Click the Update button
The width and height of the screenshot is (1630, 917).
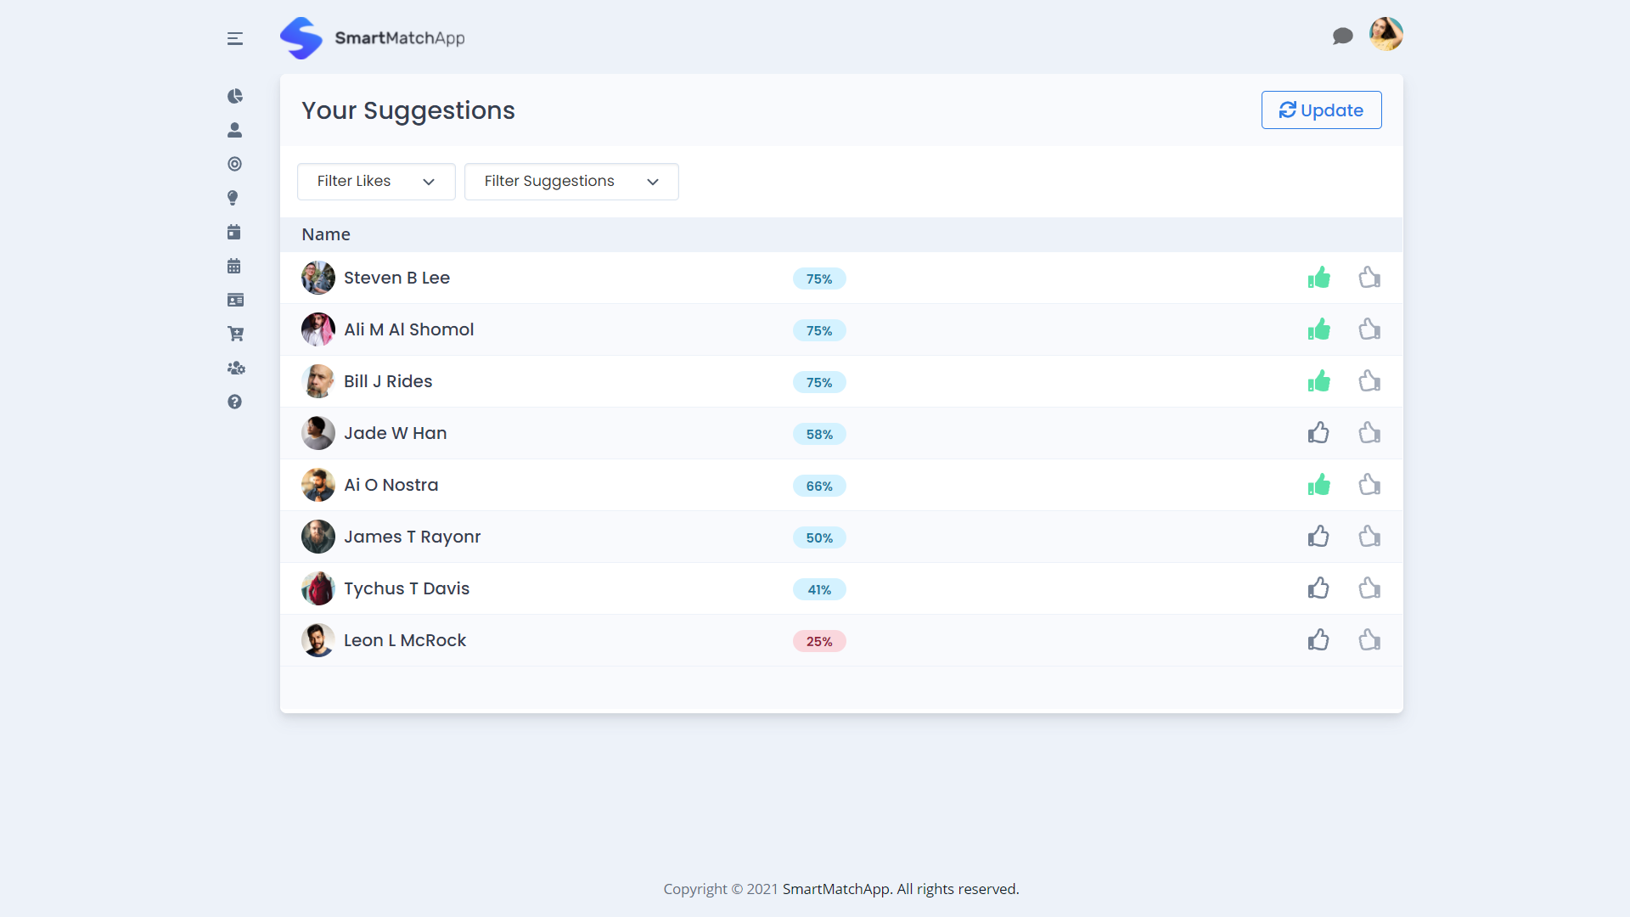point(1321,110)
